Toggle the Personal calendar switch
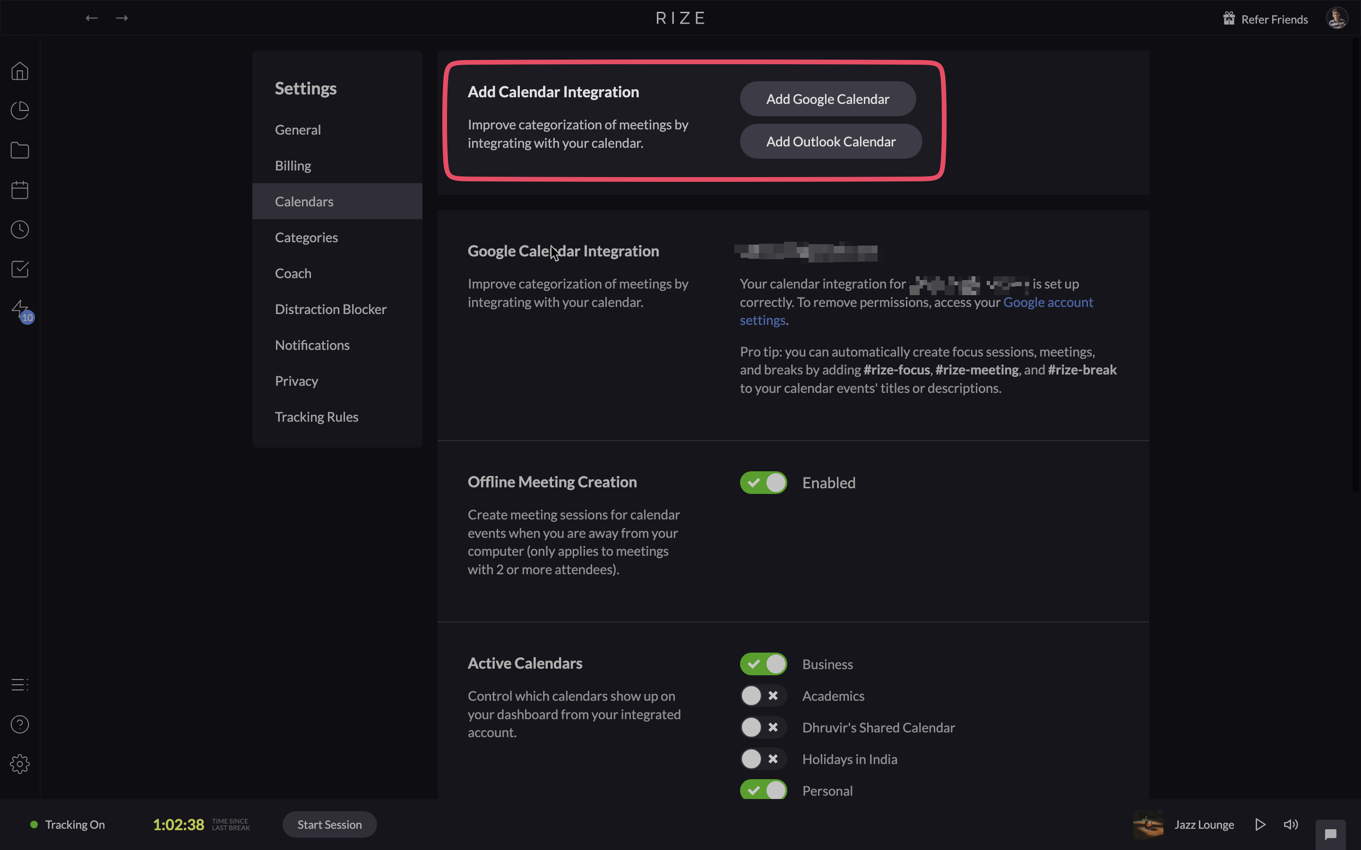 point(763,790)
